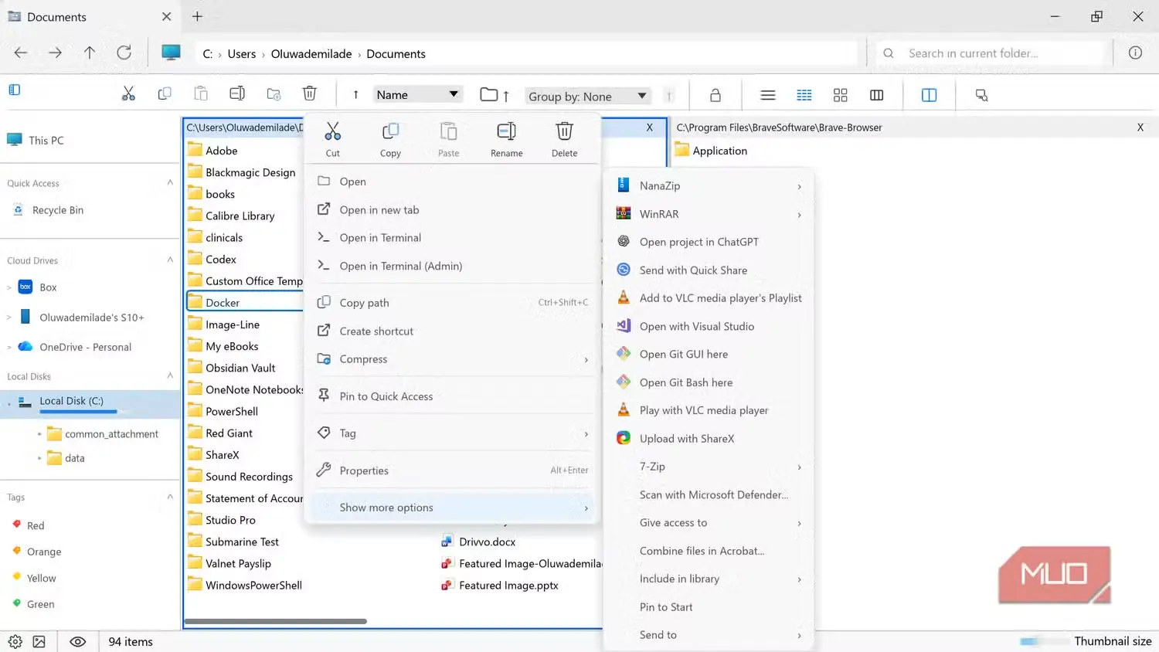
Task: Click the toolbar scissors cut icon
Action: [x=128, y=93]
